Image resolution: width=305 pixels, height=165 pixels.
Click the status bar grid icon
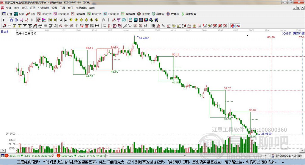(2, 156)
